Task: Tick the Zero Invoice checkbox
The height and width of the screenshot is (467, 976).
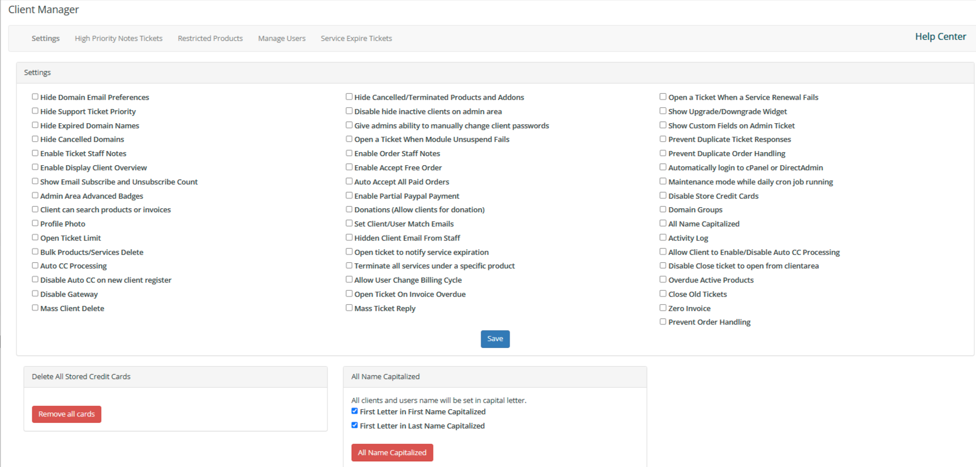Action: (x=663, y=308)
